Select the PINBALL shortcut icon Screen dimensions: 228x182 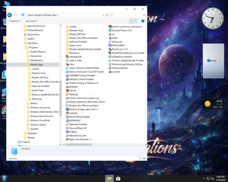click(x=67, y=132)
